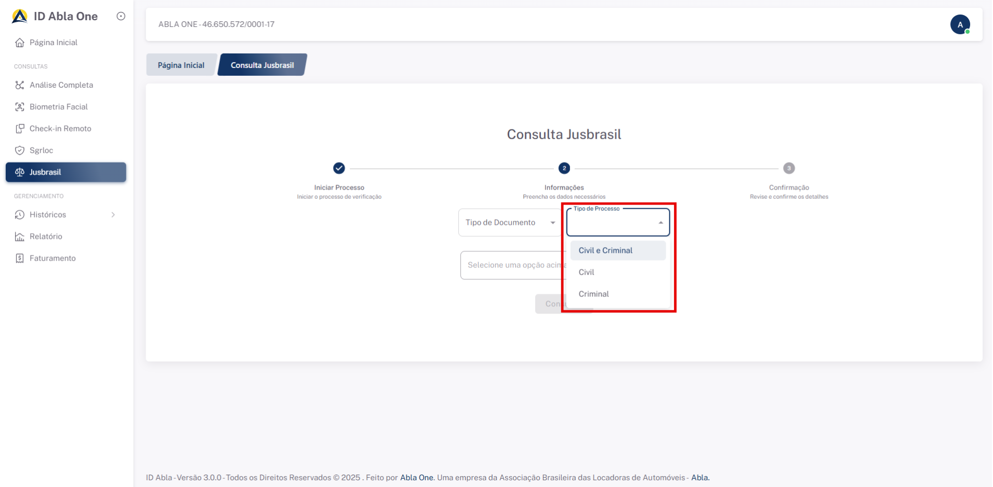Screen dimensions: 993x487
Task: Toggle the sidebar collapse circle icon
Action: pyautogui.click(x=121, y=16)
